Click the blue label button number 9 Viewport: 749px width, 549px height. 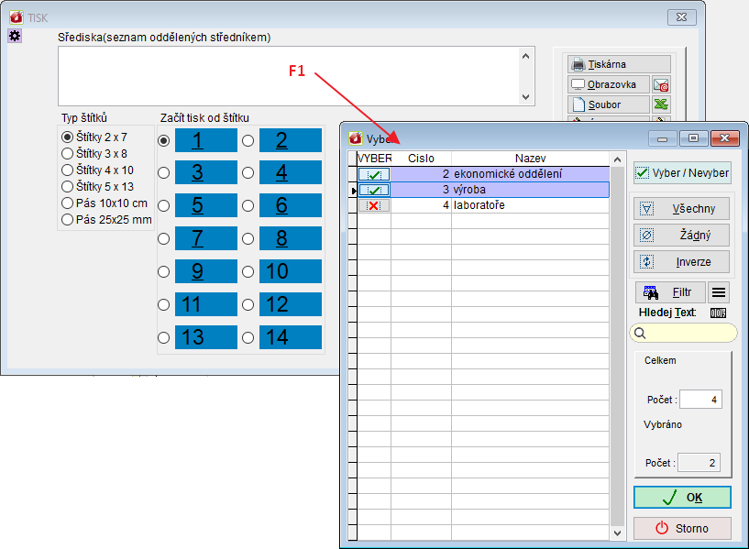[206, 271]
